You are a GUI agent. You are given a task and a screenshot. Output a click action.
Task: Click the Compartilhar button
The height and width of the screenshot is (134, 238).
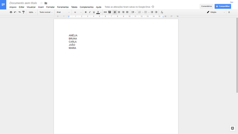tap(223, 6)
